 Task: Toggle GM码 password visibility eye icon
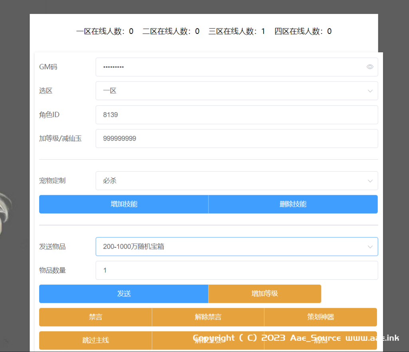(x=370, y=67)
